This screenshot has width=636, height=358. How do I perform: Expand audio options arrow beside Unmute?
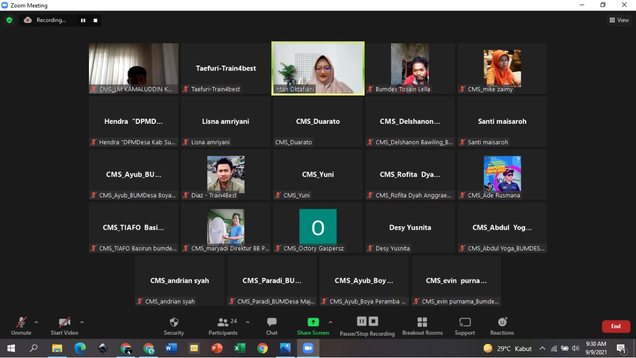tap(36, 322)
